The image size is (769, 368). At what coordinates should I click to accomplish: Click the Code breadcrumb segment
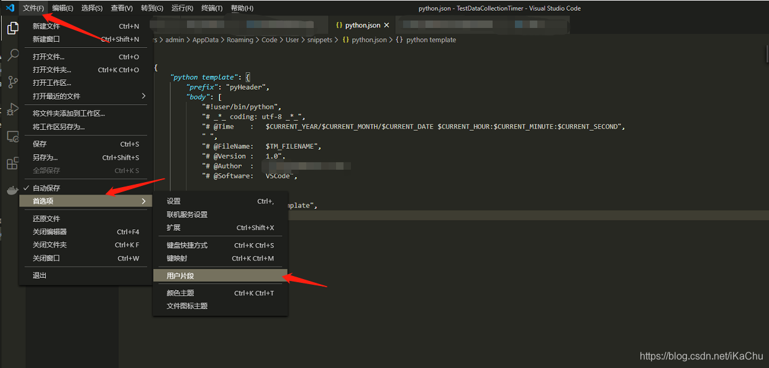pyautogui.click(x=270, y=40)
